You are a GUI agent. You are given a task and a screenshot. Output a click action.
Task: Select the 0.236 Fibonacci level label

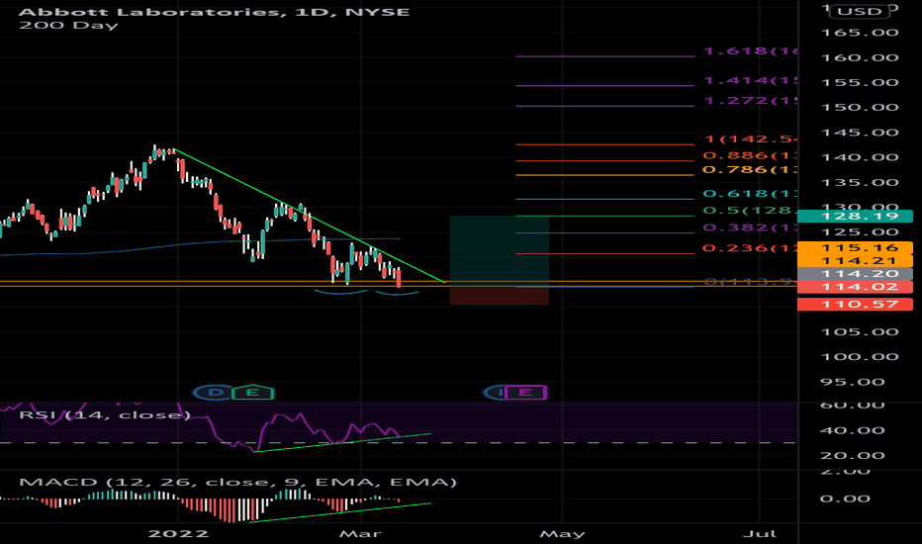[750, 248]
